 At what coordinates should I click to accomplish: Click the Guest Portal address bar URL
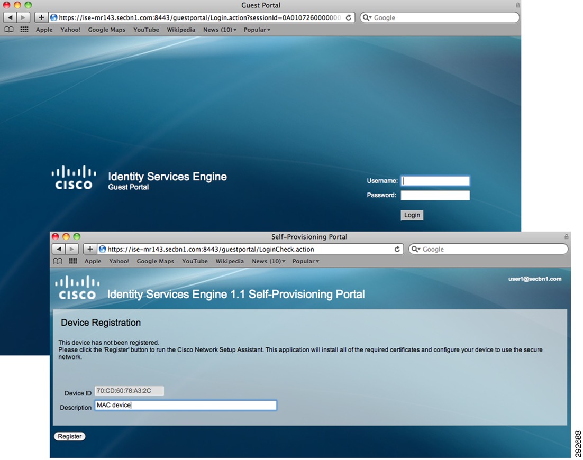199,17
